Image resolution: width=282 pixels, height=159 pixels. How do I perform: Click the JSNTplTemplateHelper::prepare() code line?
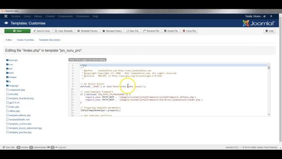pyautogui.click(x=100, y=110)
